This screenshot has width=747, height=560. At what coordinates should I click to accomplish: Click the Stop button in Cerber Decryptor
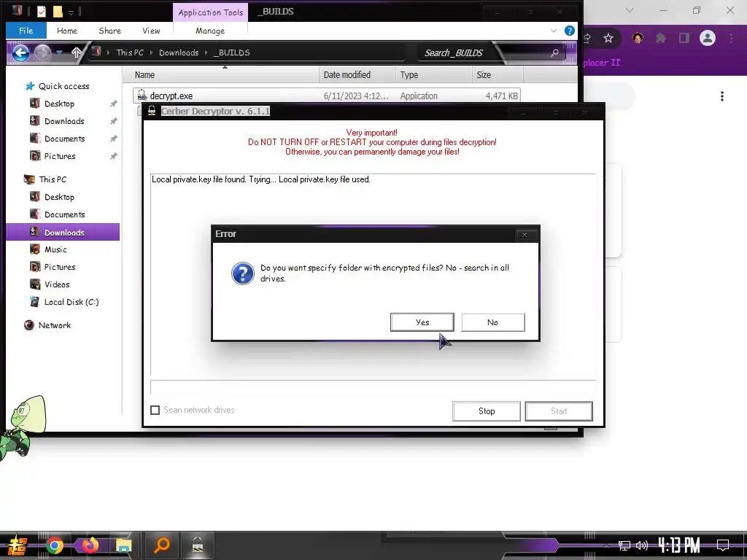click(487, 411)
